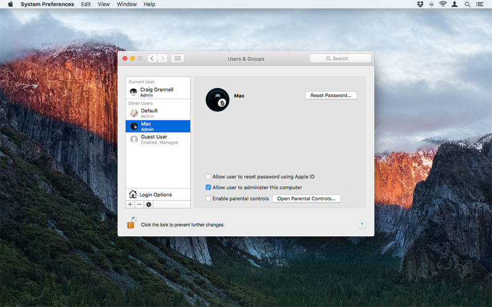Uncheck Allow user to administer this computer
The height and width of the screenshot is (307, 492).
tap(208, 187)
